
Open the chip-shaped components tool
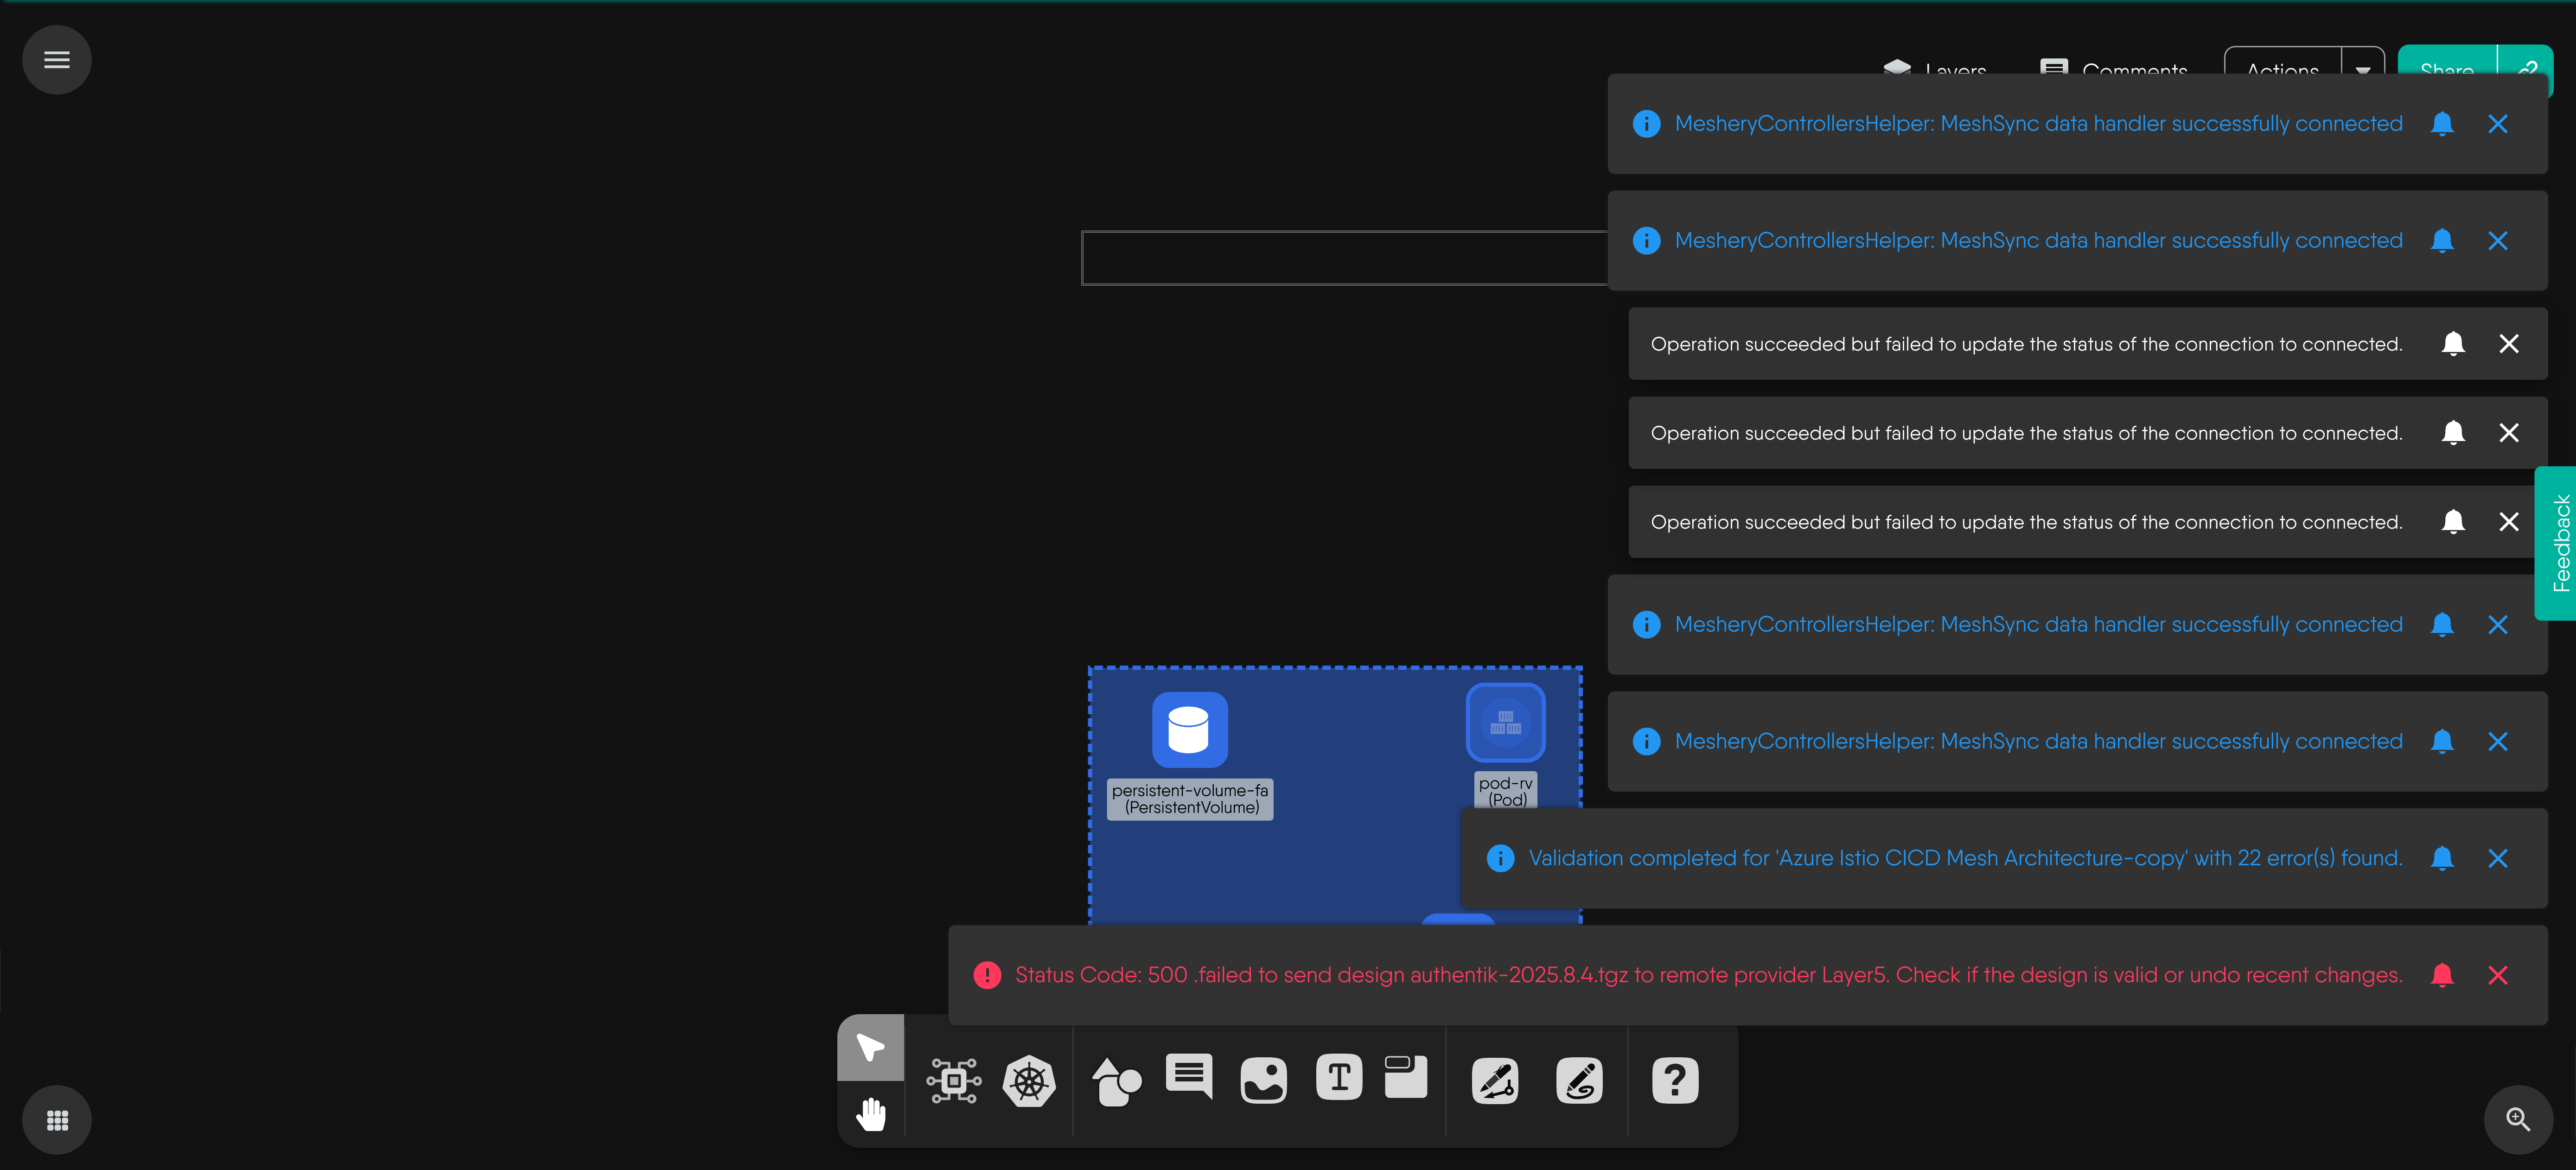[x=953, y=1081]
